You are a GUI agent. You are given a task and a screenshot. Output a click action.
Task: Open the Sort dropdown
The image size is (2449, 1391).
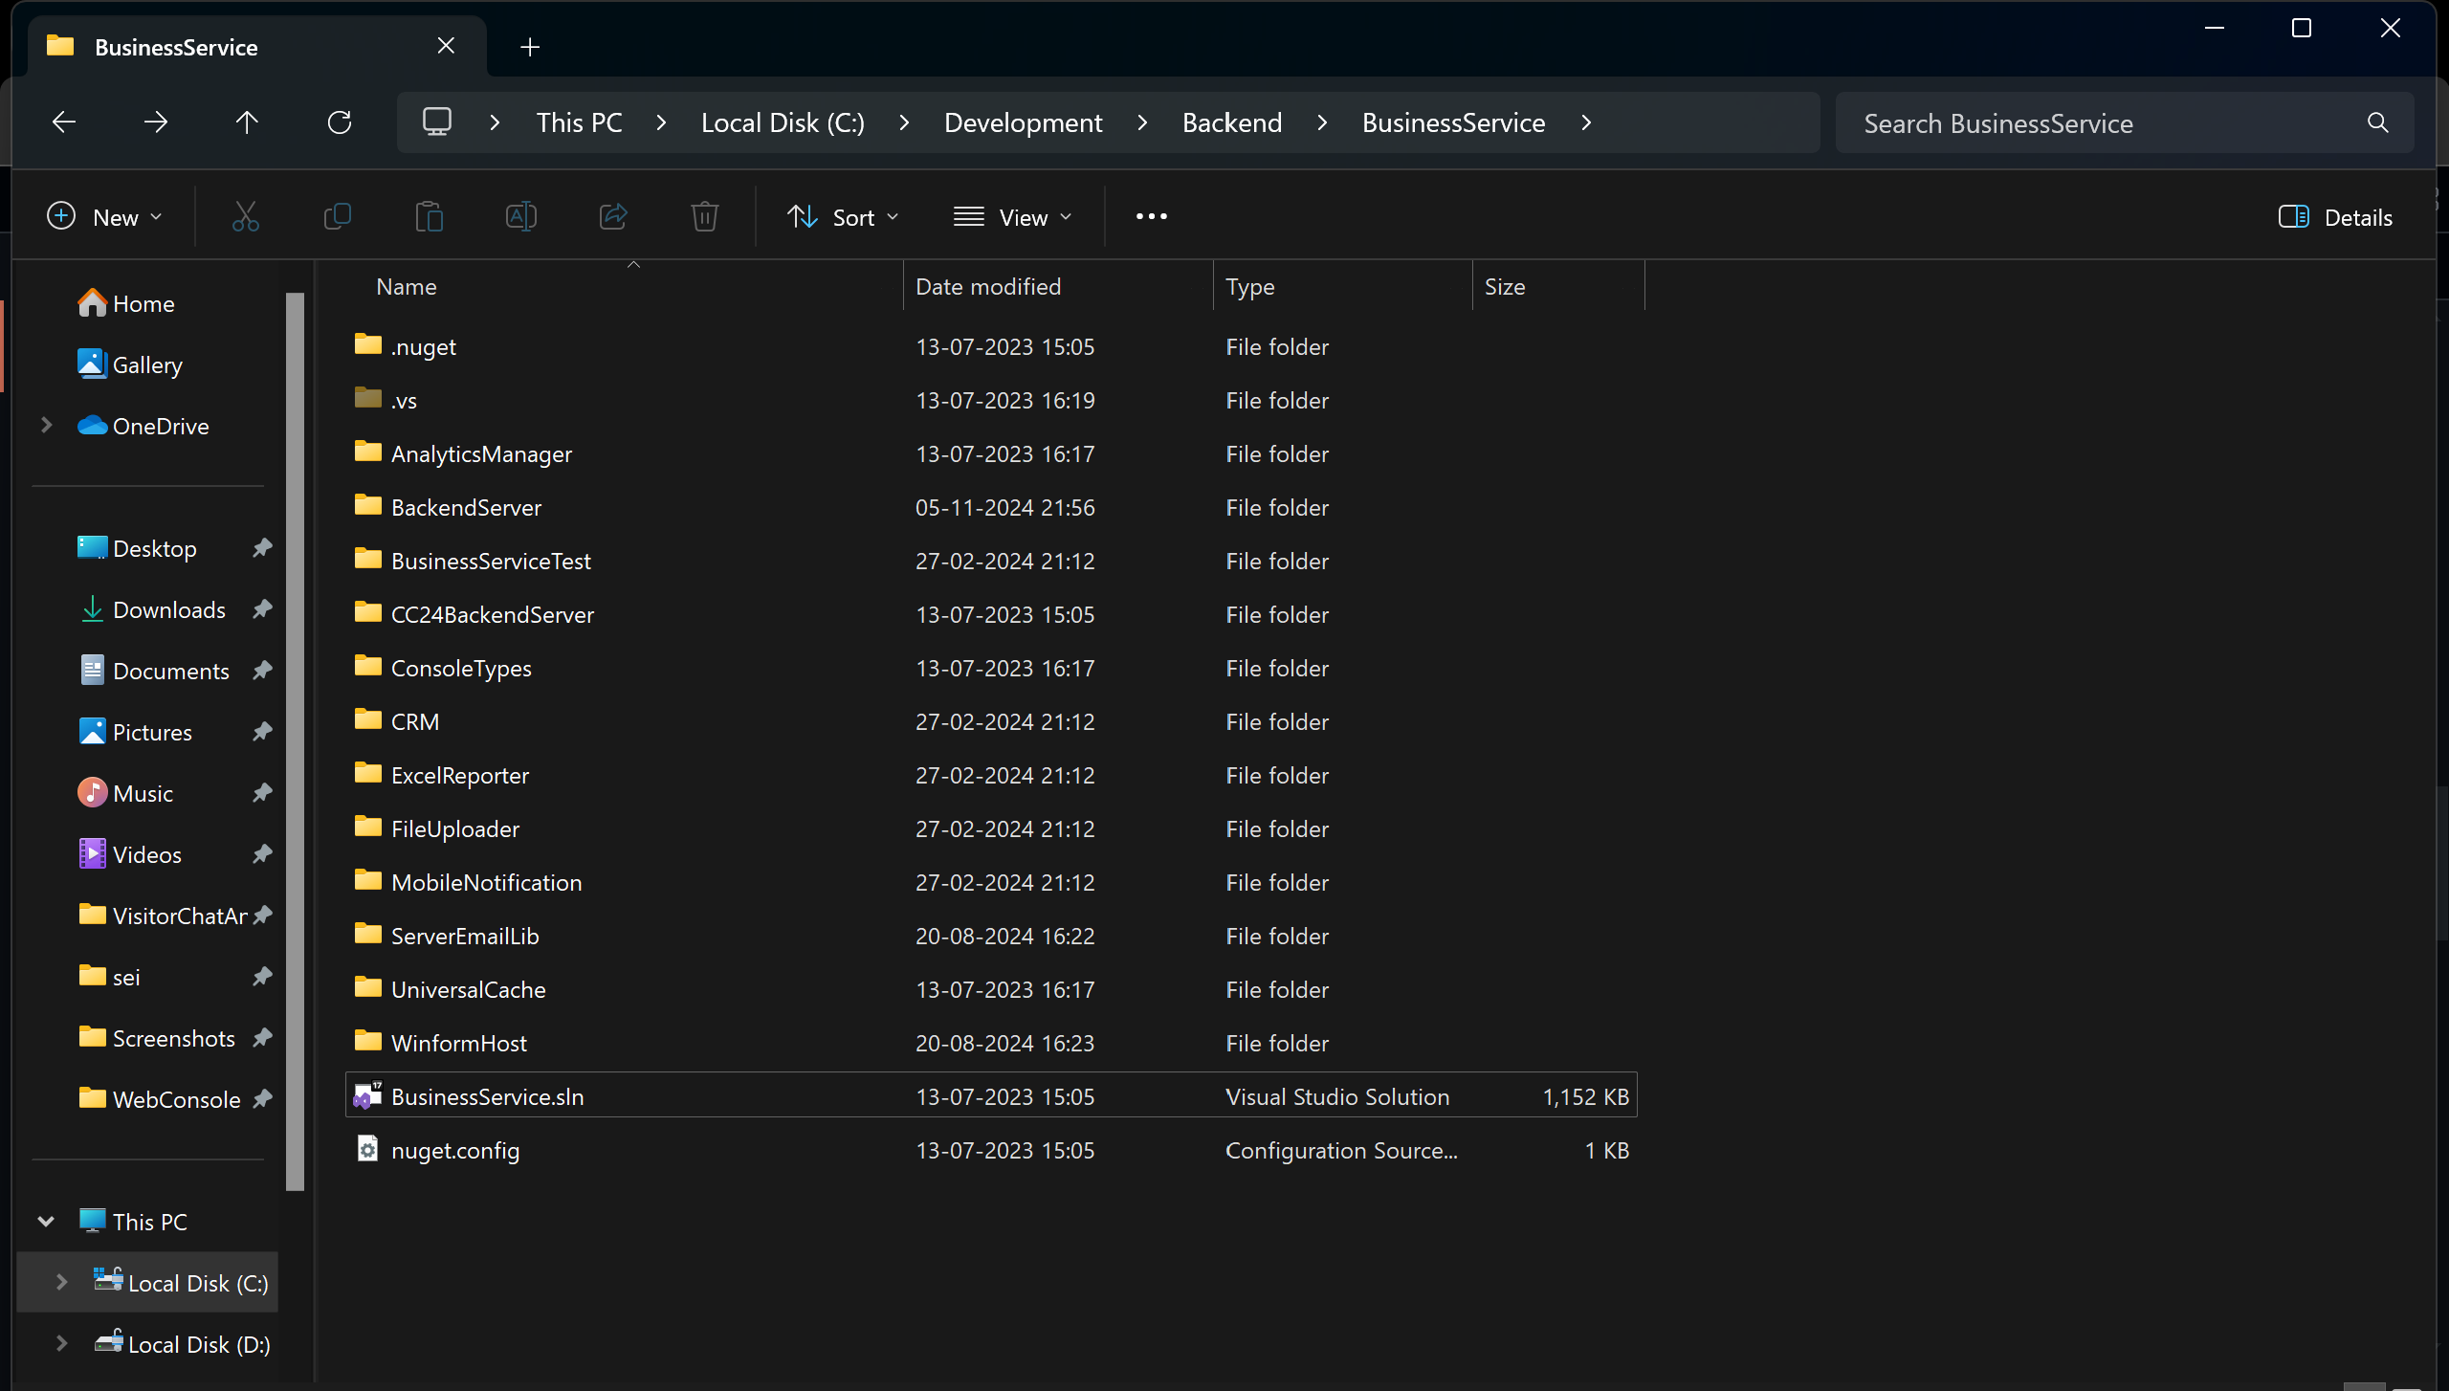click(843, 216)
